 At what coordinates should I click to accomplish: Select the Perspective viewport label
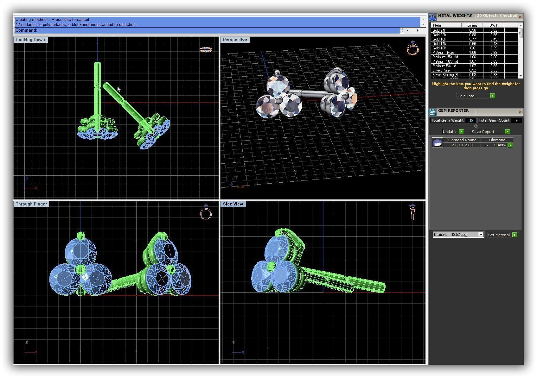pyautogui.click(x=234, y=40)
